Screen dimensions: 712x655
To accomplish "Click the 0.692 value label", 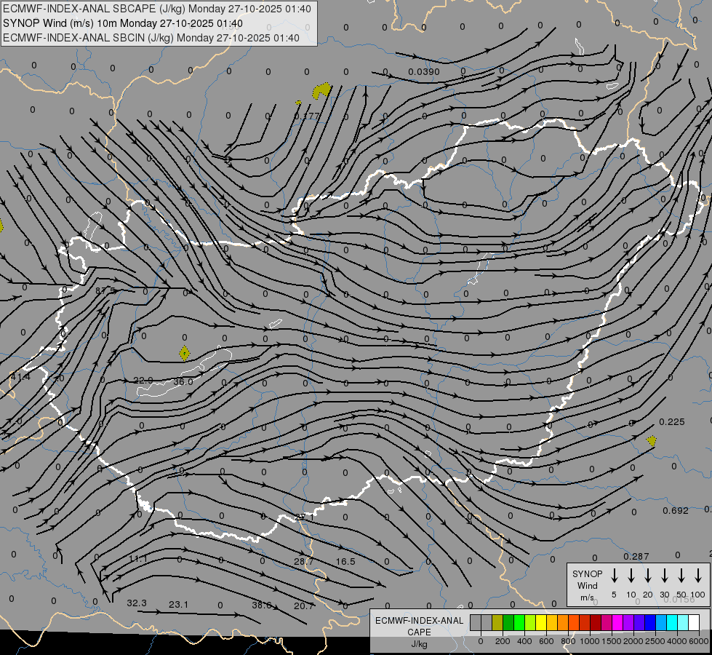I will (676, 510).
